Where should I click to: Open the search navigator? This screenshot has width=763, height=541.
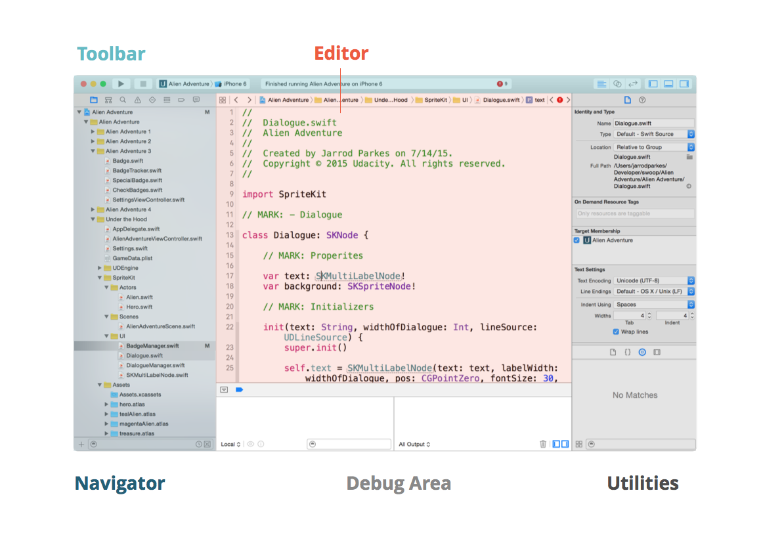(123, 100)
